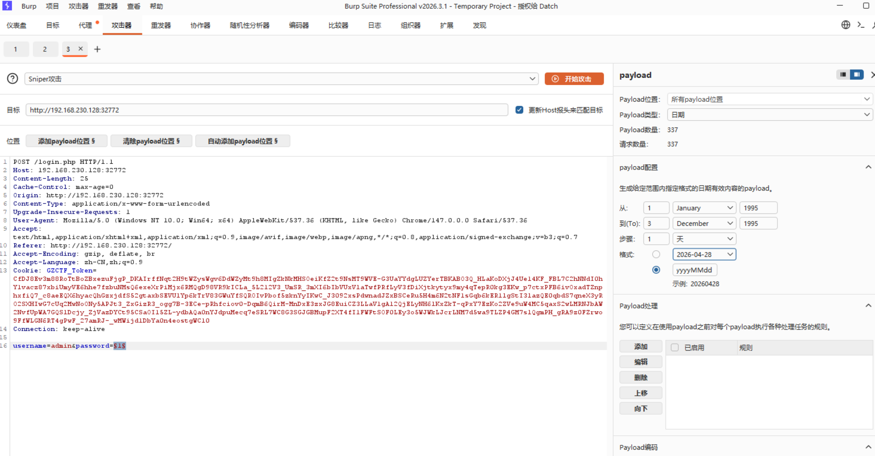Viewport: 875px width, 456px height.
Task: Switch to the 组织器 tab
Action: (410, 25)
